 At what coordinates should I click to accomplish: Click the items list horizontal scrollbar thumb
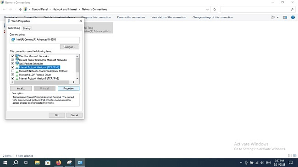pos(41,82)
